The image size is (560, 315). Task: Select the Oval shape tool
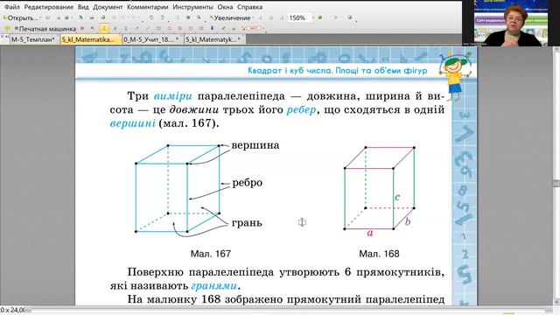point(169,28)
